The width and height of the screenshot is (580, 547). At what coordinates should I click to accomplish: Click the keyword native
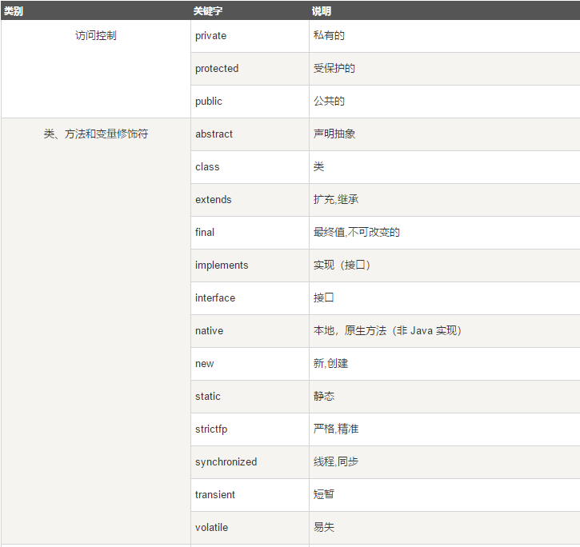point(210,330)
